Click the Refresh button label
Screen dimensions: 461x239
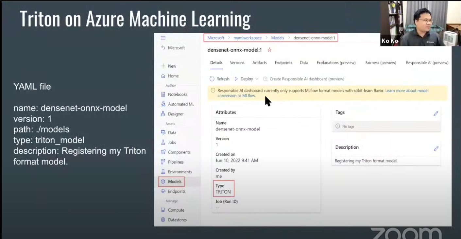coord(223,79)
